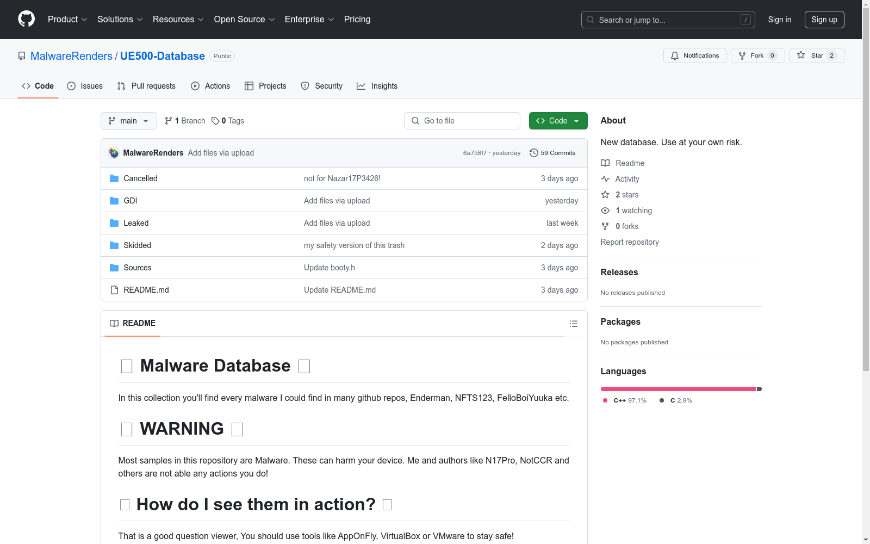
Task: Click the 'not for Nazar17P3426!' commit message
Action: pyautogui.click(x=342, y=178)
